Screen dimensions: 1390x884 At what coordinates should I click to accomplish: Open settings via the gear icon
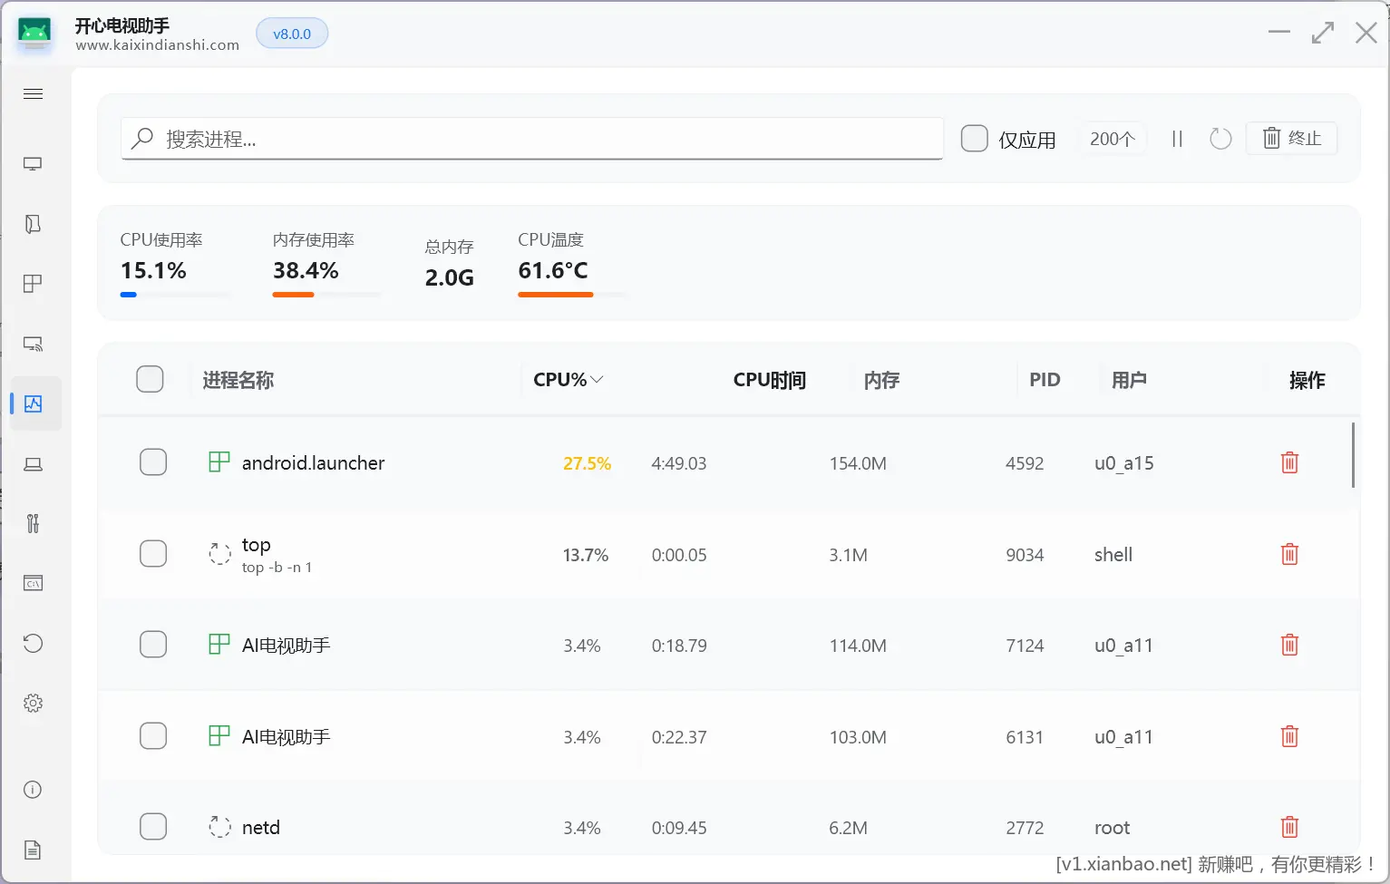point(34,703)
